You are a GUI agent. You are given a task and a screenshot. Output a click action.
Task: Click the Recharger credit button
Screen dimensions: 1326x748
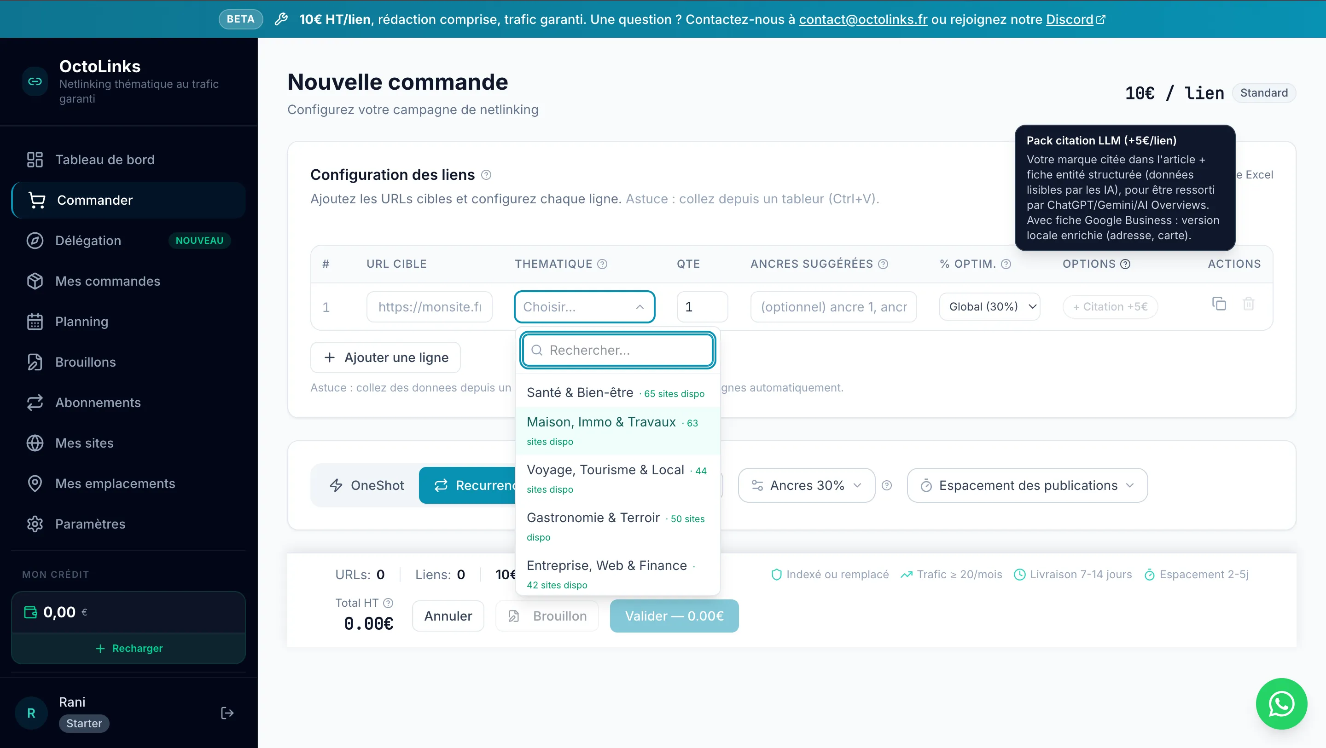129,648
